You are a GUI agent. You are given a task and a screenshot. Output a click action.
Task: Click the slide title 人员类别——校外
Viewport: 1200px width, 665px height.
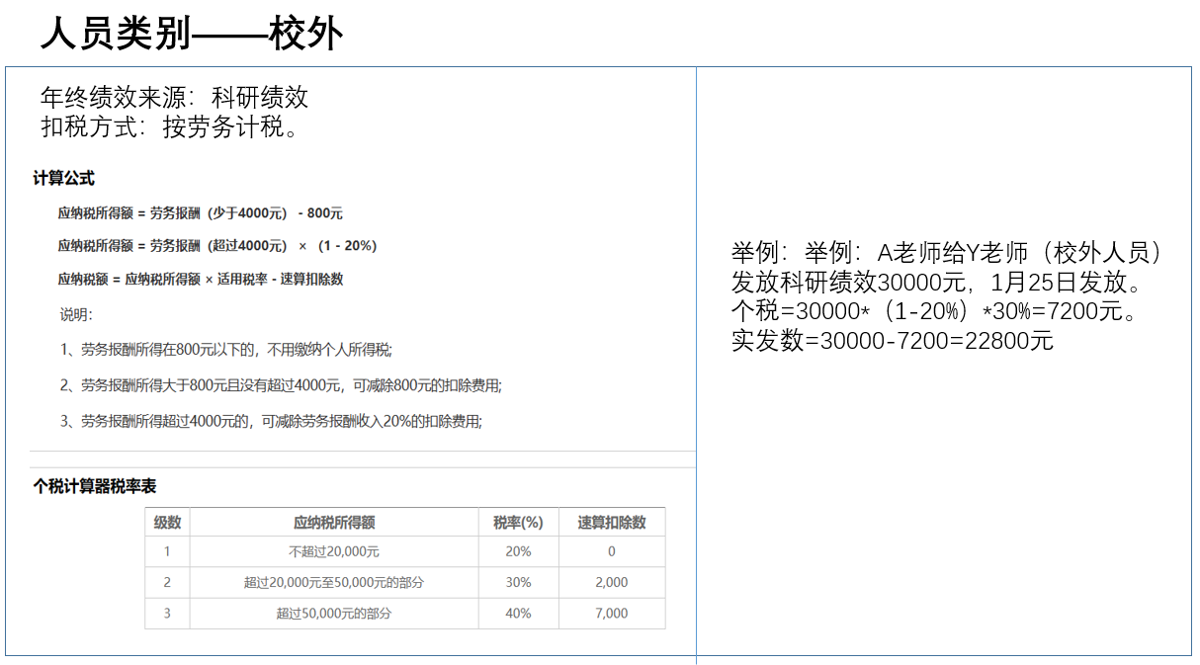[x=191, y=34]
